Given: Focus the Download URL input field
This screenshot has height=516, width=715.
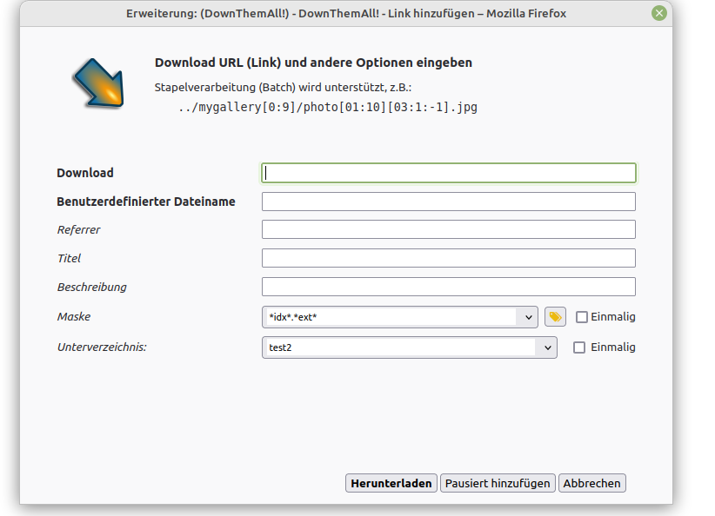Looking at the screenshot, I should 449,173.
